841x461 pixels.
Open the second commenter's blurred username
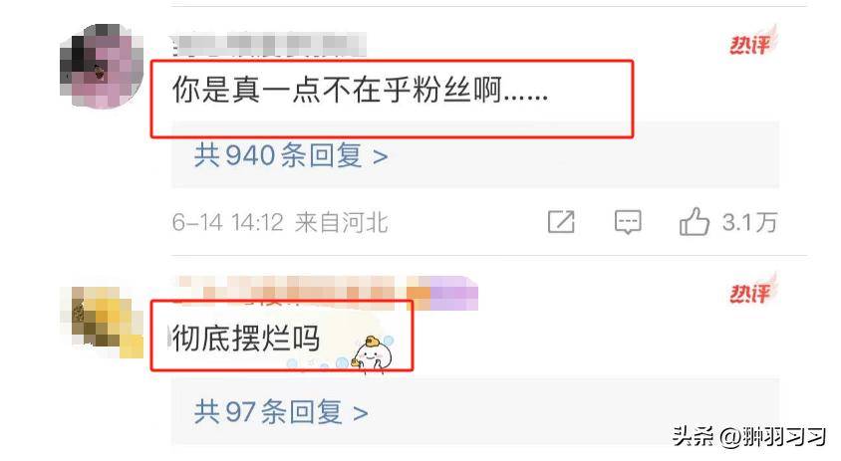tap(327, 293)
